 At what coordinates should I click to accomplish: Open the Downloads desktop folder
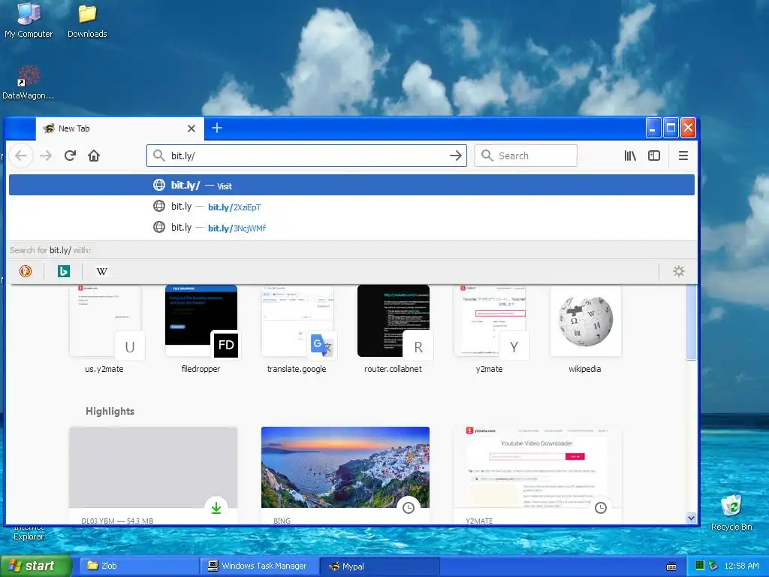tap(87, 20)
